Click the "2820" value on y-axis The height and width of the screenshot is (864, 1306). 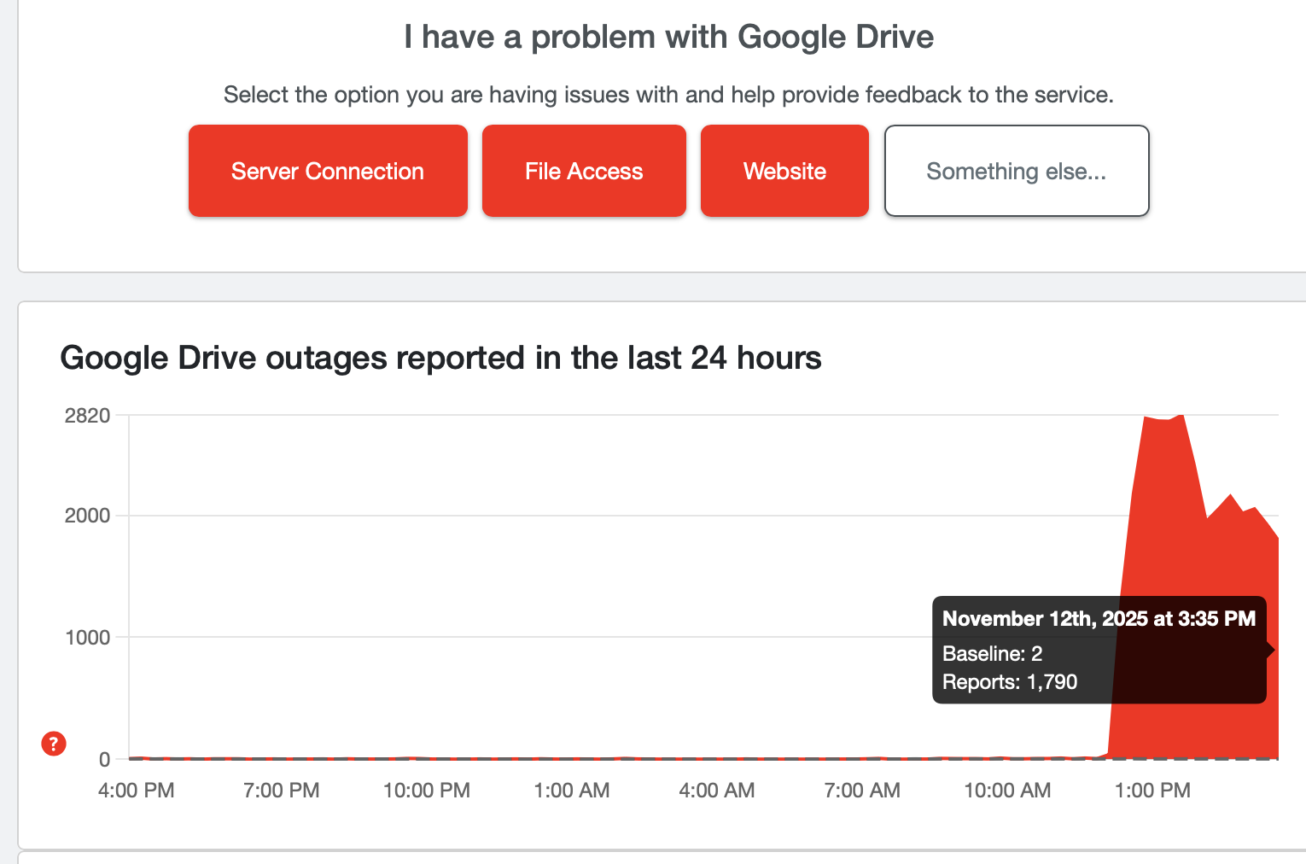pyautogui.click(x=88, y=416)
